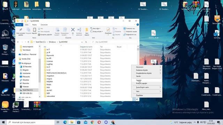223x125 pixels.
Task: Open Opera browser from the taskbar
Action: click(99, 122)
